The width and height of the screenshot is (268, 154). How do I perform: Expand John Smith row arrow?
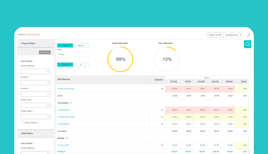click(x=58, y=145)
